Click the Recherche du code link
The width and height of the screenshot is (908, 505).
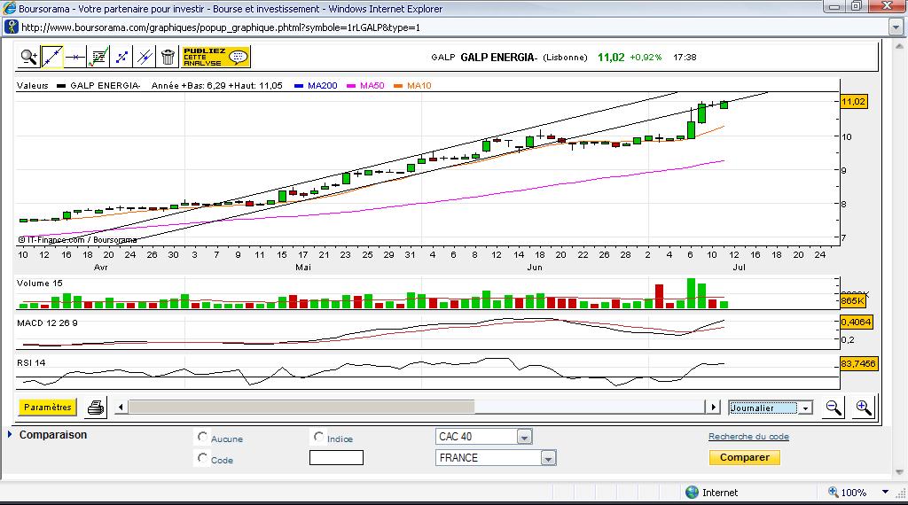748,437
